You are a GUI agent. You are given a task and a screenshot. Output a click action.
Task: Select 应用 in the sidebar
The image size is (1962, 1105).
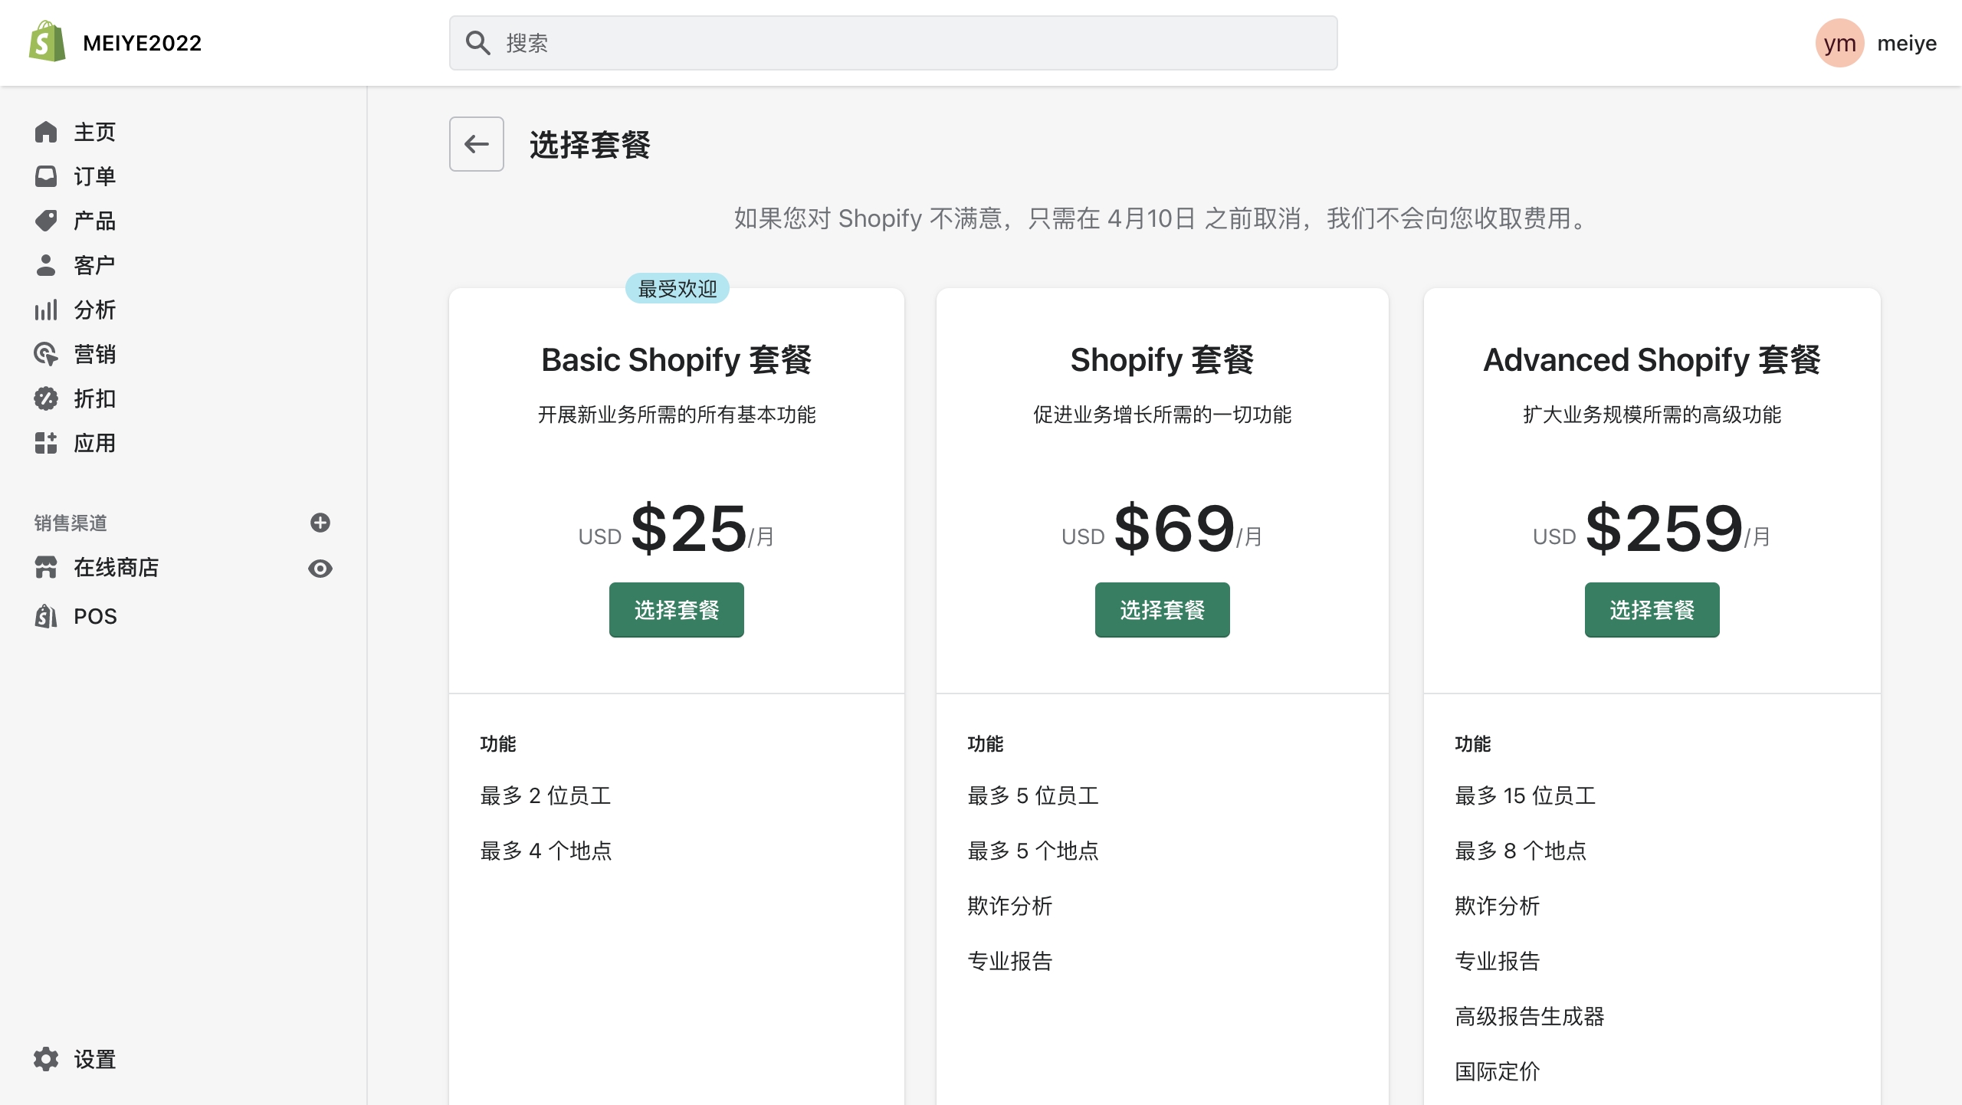click(x=94, y=443)
